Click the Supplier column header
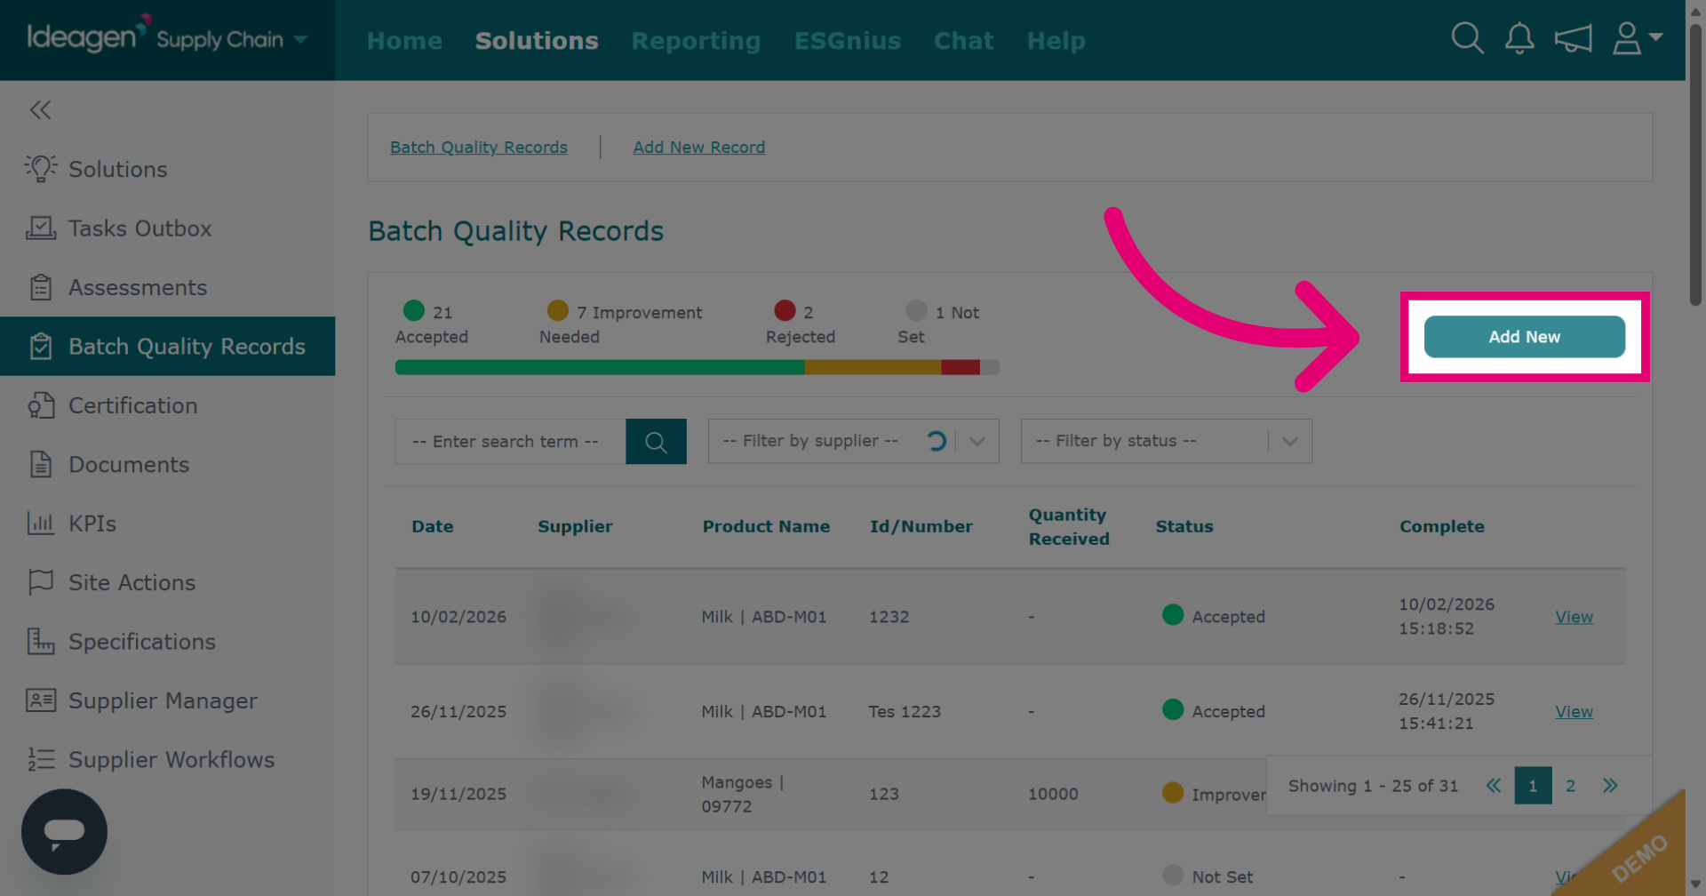 [575, 526]
